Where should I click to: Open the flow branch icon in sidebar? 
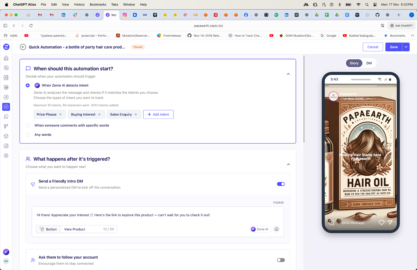click(6, 126)
